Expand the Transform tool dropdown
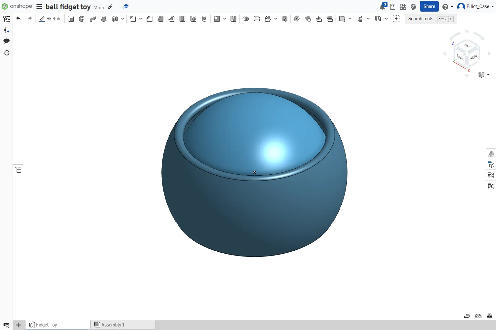 (x=276, y=19)
